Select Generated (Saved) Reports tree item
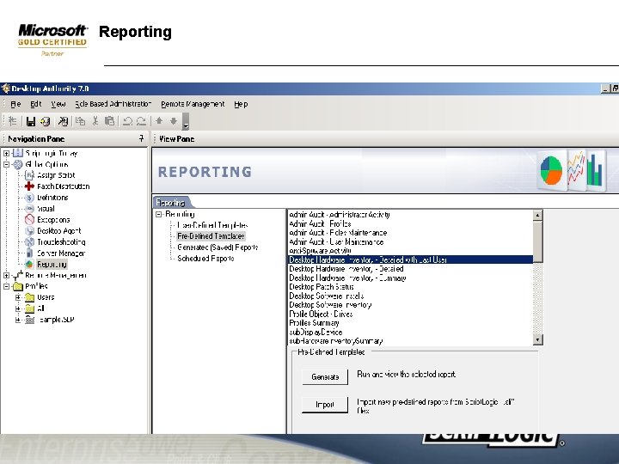The width and height of the screenshot is (619, 464). click(218, 247)
